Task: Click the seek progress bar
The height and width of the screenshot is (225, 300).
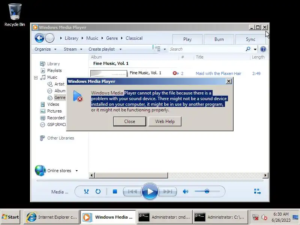Action: (150, 181)
